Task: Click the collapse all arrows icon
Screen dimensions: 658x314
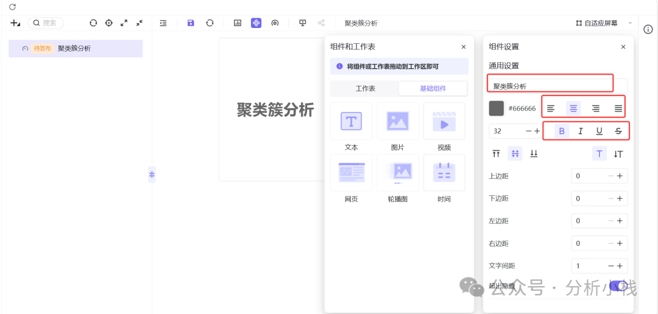Action: tap(140, 23)
